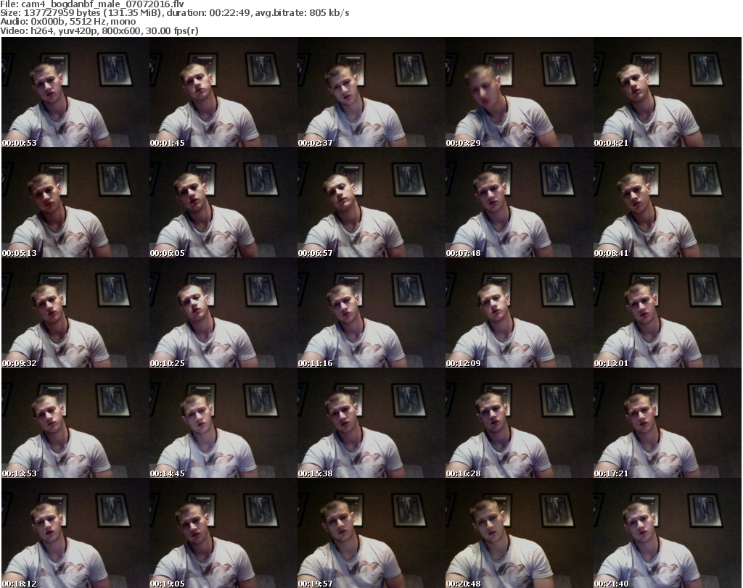Choose the 00:13:01 preview frame
The height and width of the screenshot is (588, 743).
[668, 313]
